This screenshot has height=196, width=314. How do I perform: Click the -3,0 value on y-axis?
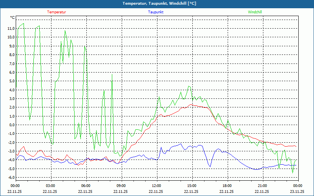click(x=11, y=151)
